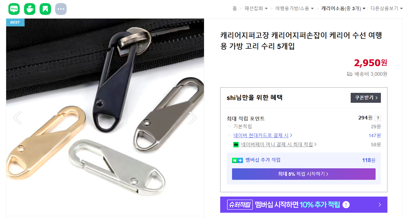
Task: Click the zipper pull product image
Action: [105, 117]
